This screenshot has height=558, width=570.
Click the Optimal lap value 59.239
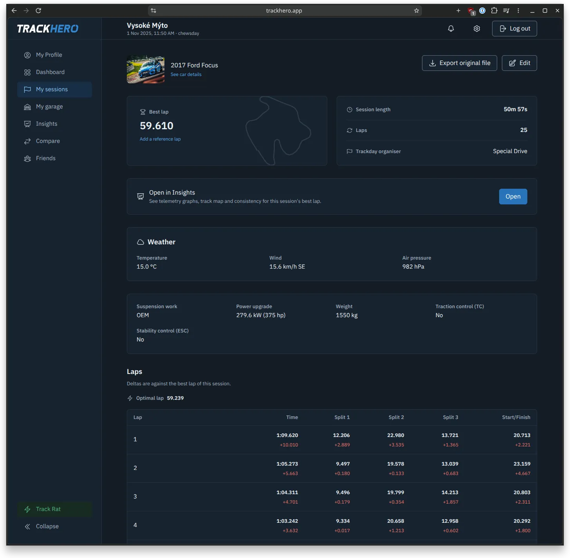175,398
